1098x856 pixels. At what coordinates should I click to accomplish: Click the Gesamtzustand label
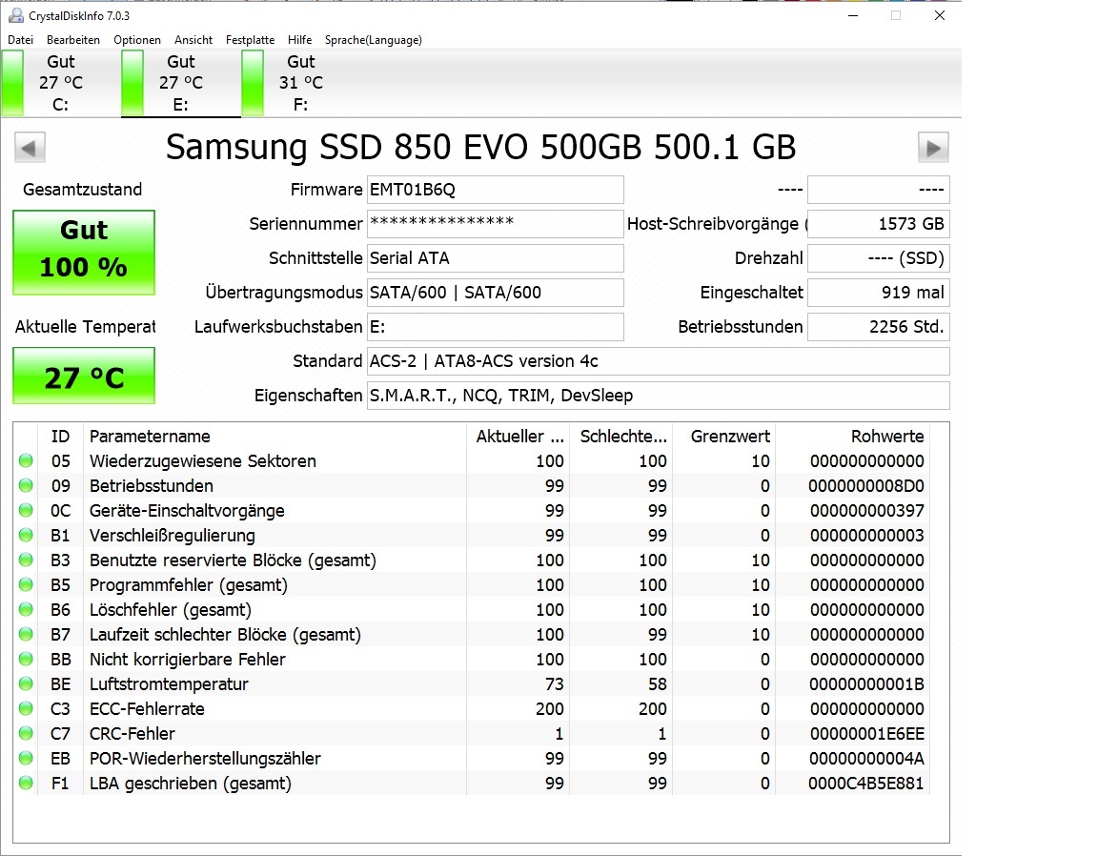[83, 189]
